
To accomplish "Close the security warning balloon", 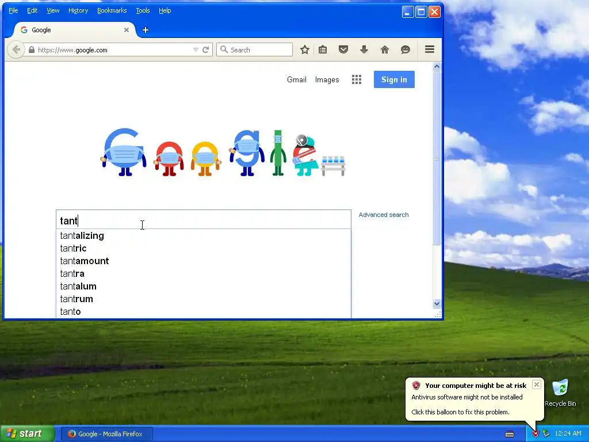I will click(x=537, y=384).
